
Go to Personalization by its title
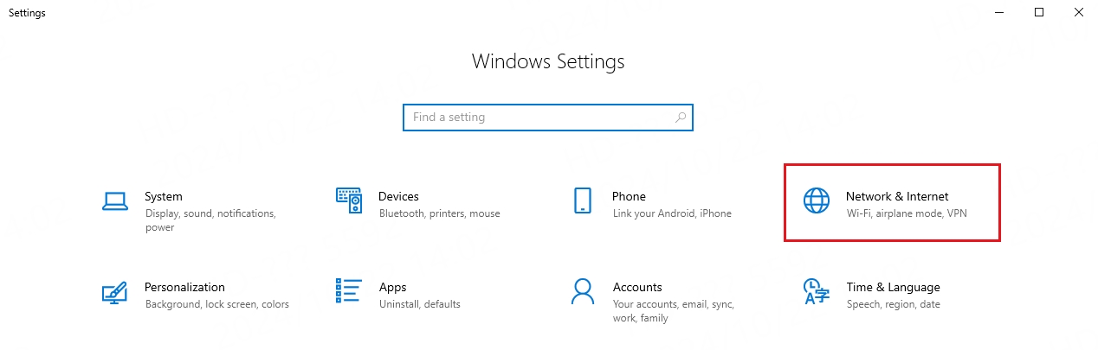184,287
